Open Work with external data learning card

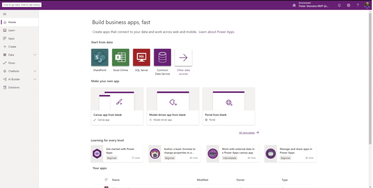[x=232, y=154]
